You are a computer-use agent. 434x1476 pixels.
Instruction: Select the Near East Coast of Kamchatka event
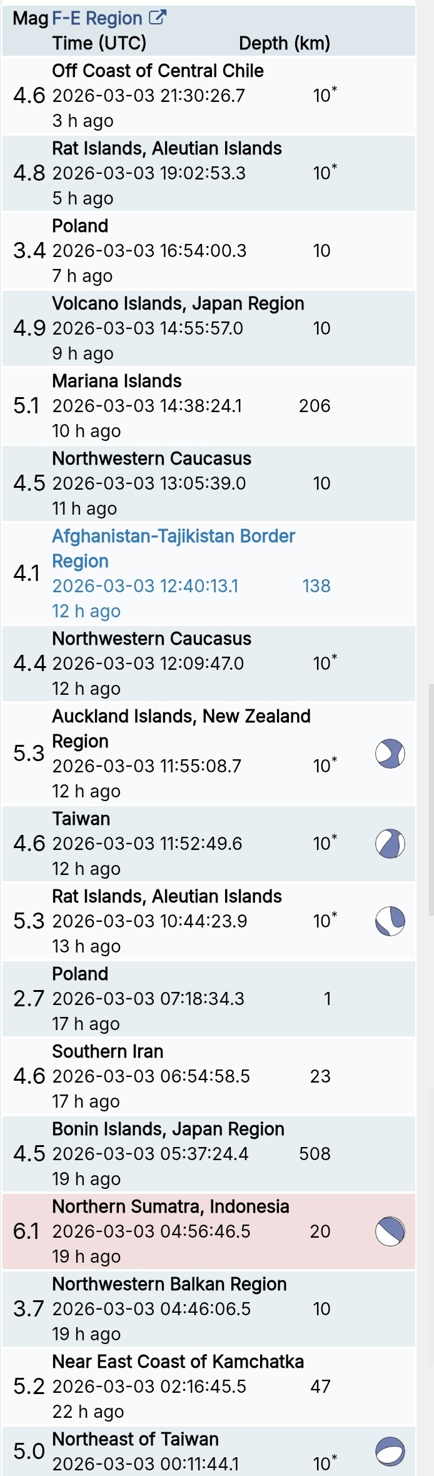178,1362
